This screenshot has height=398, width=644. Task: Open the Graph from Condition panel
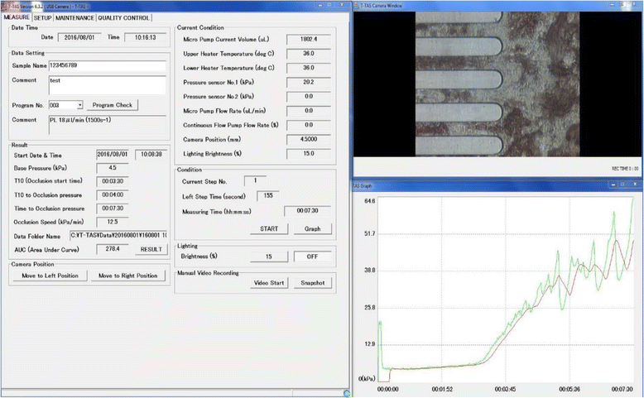point(312,228)
